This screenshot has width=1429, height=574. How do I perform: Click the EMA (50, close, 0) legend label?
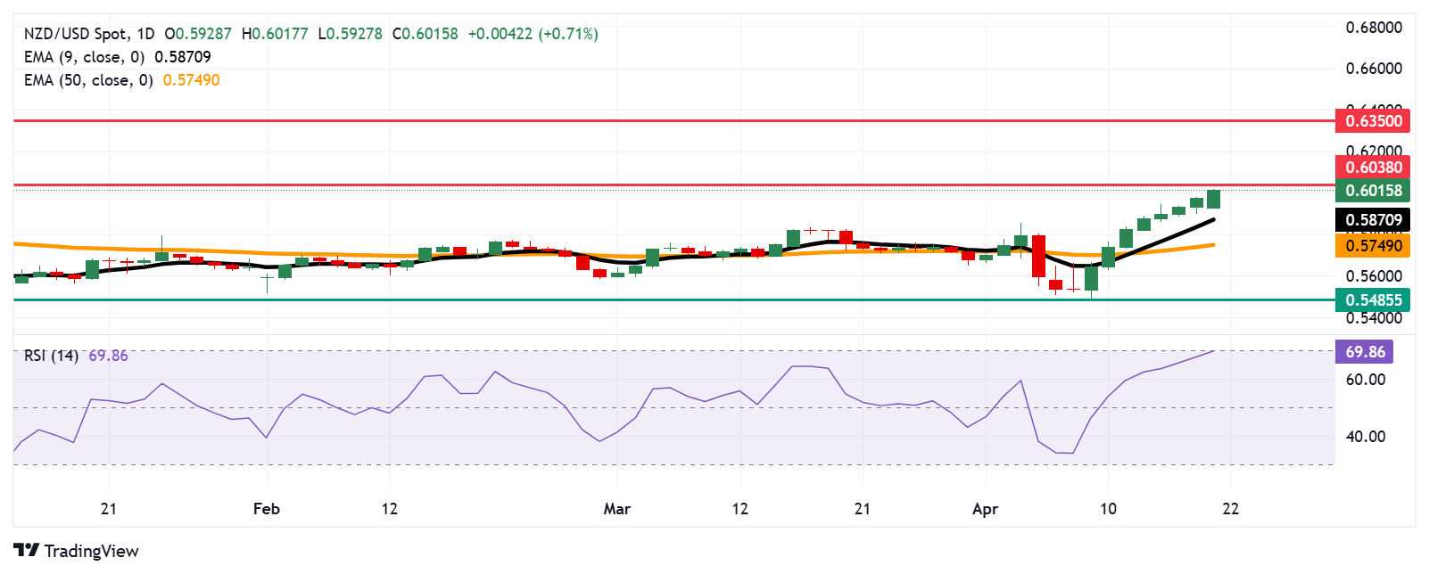point(88,80)
